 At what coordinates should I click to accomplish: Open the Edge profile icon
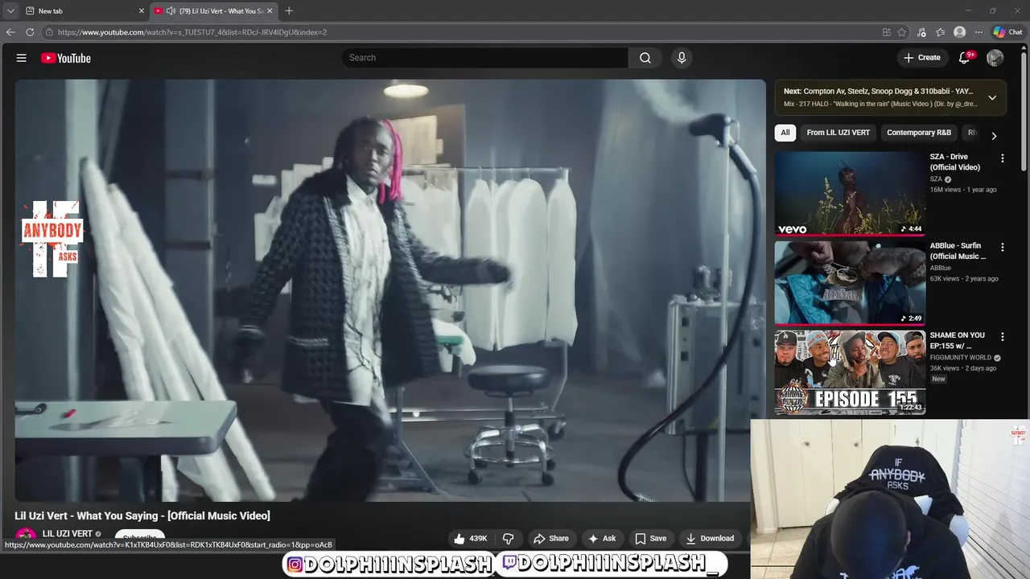(959, 32)
